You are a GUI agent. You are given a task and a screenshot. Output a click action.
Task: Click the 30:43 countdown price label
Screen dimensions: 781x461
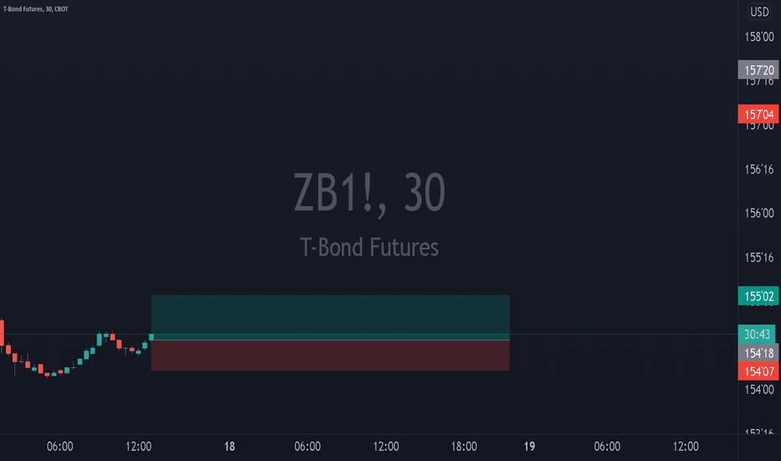coord(757,334)
